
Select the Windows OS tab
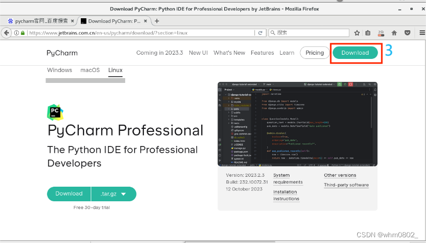[59, 70]
